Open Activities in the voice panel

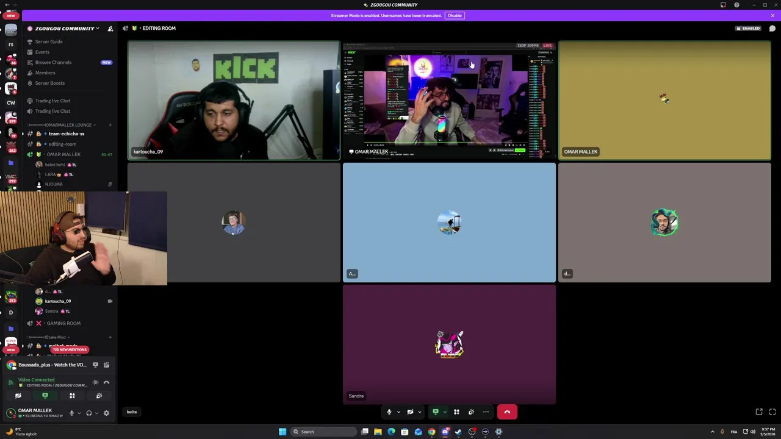tap(72, 396)
